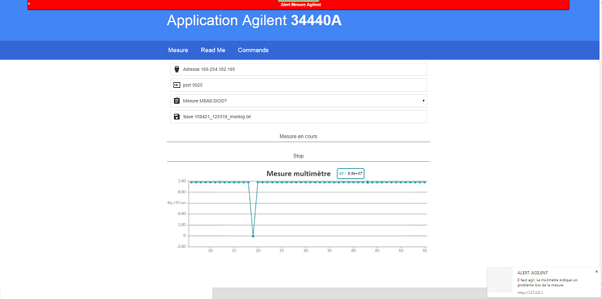Open the Commands tab
602x299 pixels.
tap(253, 51)
